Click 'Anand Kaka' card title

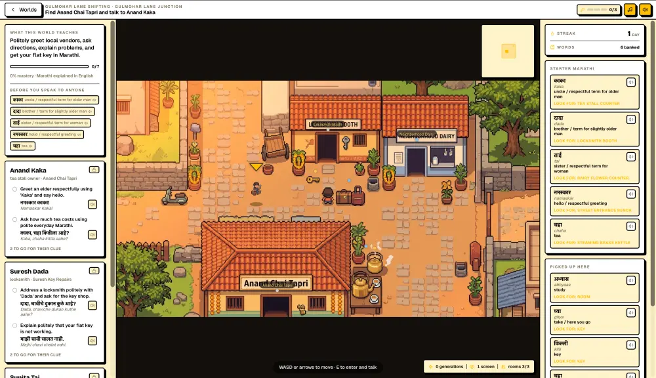[x=28, y=171]
